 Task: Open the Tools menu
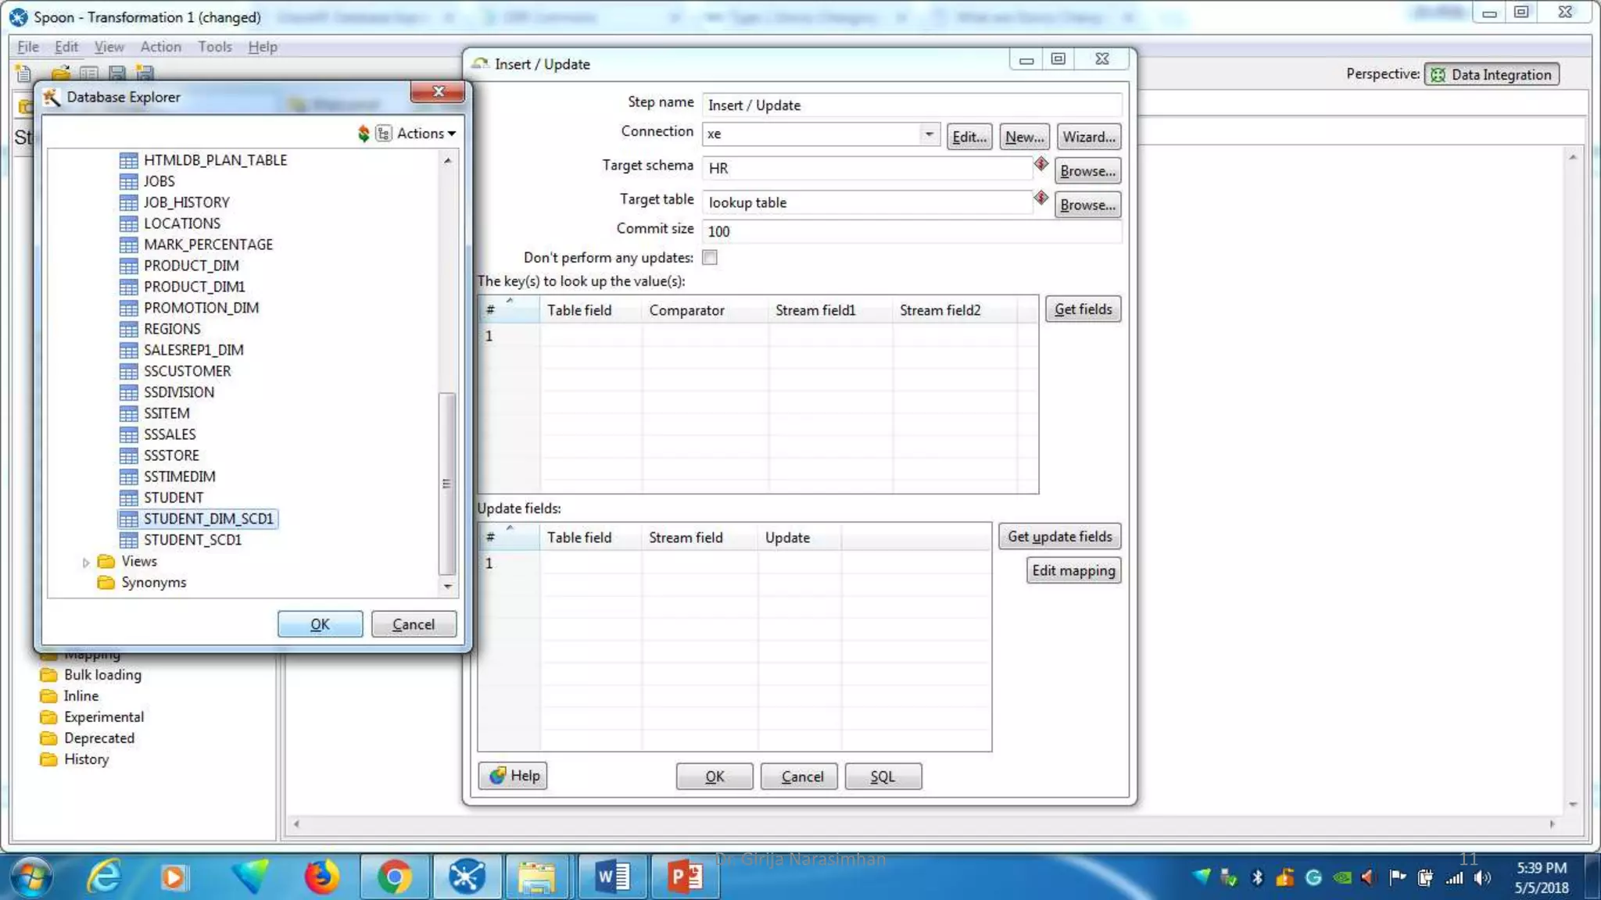214,47
